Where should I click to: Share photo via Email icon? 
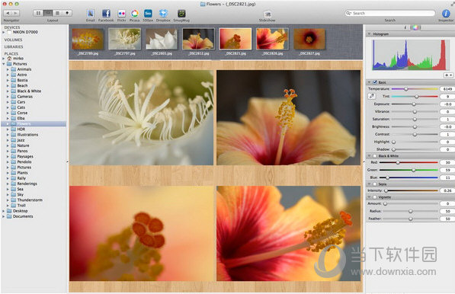pos(91,14)
